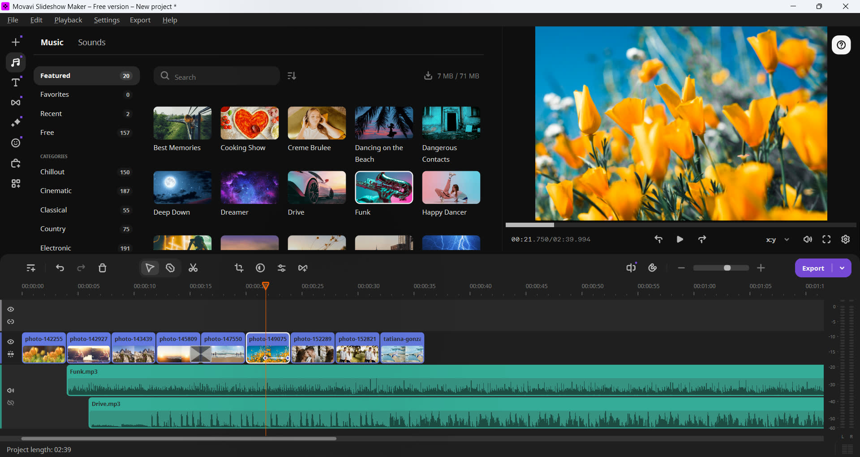The image size is (860, 457).
Task: Click the download music packs icon
Action: (x=428, y=76)
